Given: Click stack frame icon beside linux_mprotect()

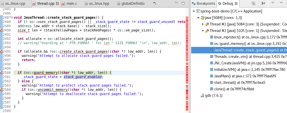Looking at the screenshot, I should click(211, 37).
